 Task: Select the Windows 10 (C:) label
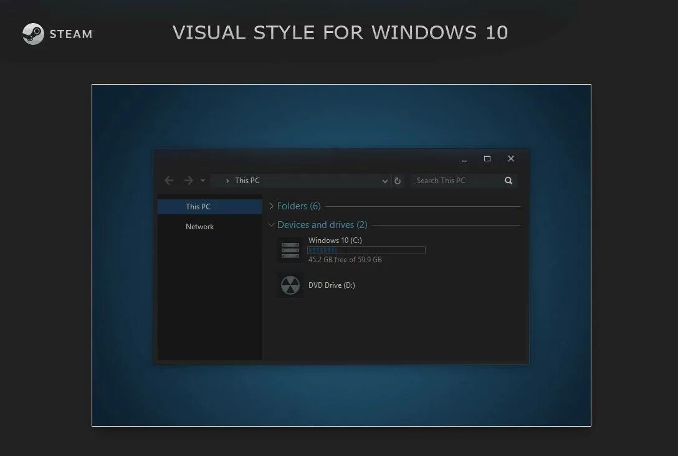[335, 240]
